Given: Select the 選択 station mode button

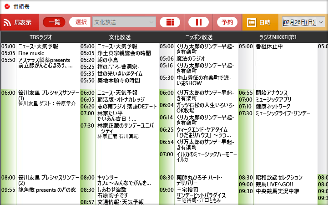Looking at the screenshot, I should coord(80,22).
